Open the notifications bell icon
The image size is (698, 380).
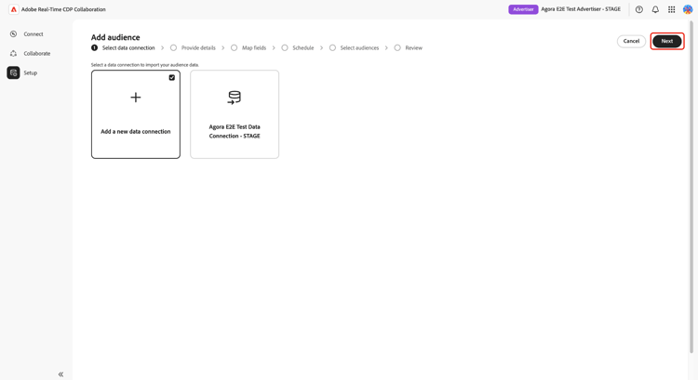point(655,9)
